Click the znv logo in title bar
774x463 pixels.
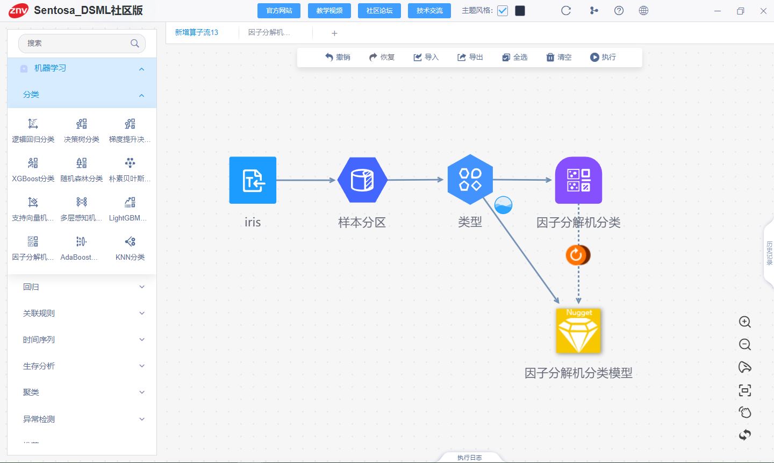pos(18,10)
